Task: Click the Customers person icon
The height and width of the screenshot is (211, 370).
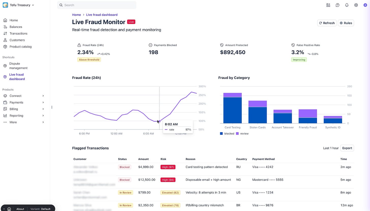Action: [x=5, y=40]
